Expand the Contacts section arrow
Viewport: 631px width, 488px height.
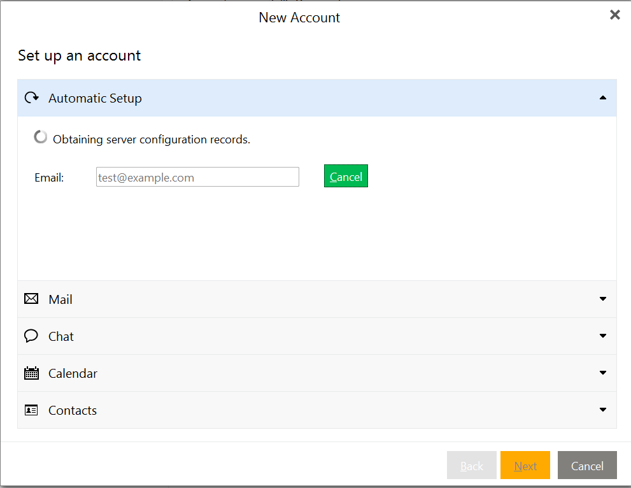pyautogui.click(x=602, y=410)
